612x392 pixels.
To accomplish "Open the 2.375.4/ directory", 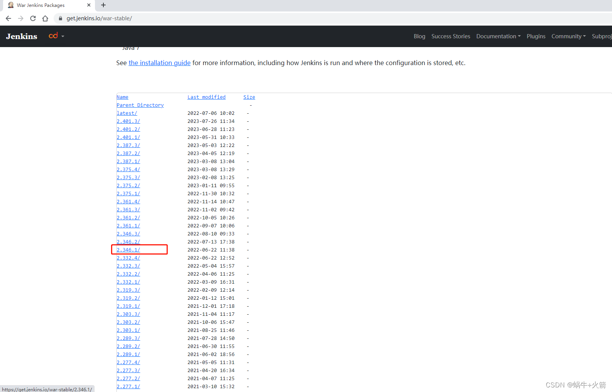I will coord(128,170).
